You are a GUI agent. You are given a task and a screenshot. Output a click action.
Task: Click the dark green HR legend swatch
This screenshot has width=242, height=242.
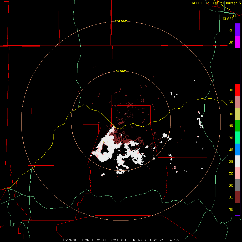click(x=237, y=126)
